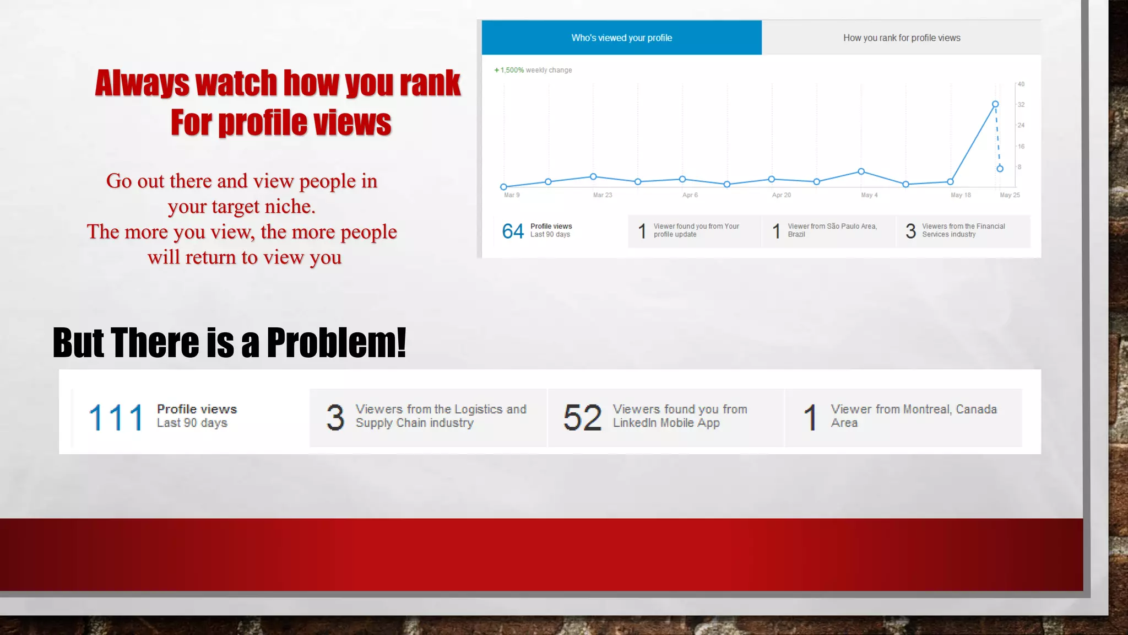
Task: Open How you rank for profile views tab
Action: (902, 37)
